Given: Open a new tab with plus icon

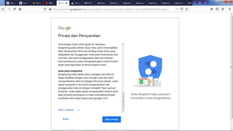Looking at the screenshot, I should [x=200, y=3].
